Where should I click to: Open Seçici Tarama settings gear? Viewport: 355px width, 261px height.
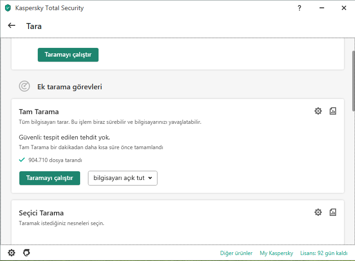click(318, 212)
